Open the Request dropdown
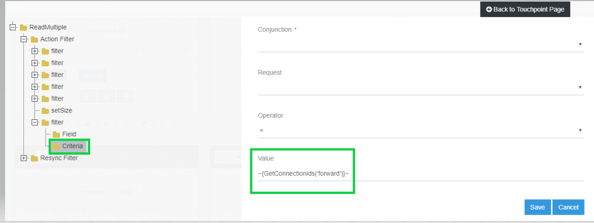This screenshot has width=594, height=223. tap(420, 88)
